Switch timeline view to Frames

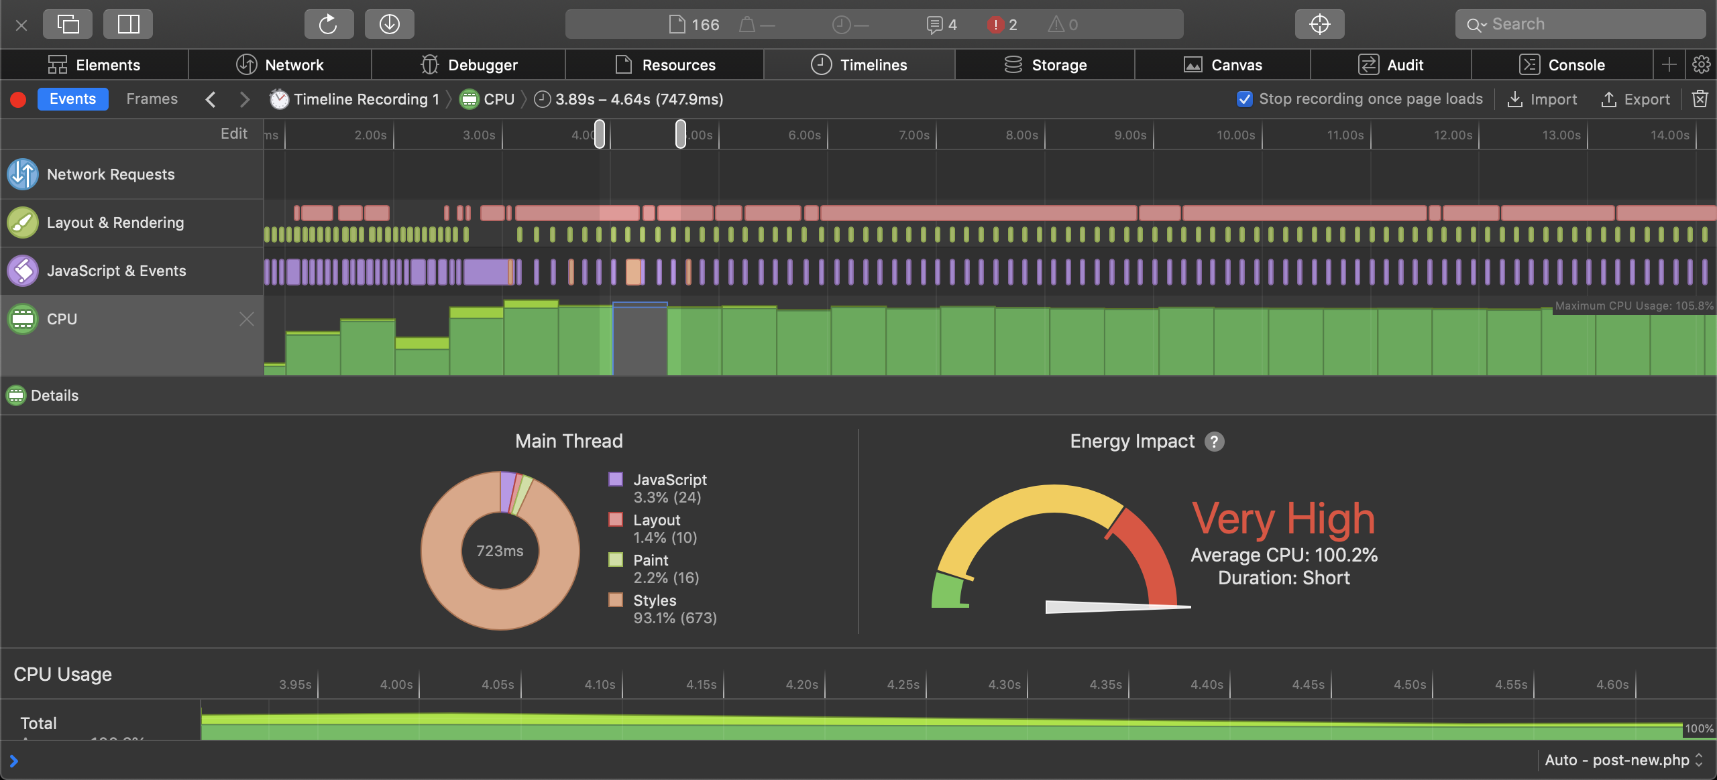click(152, 99)
